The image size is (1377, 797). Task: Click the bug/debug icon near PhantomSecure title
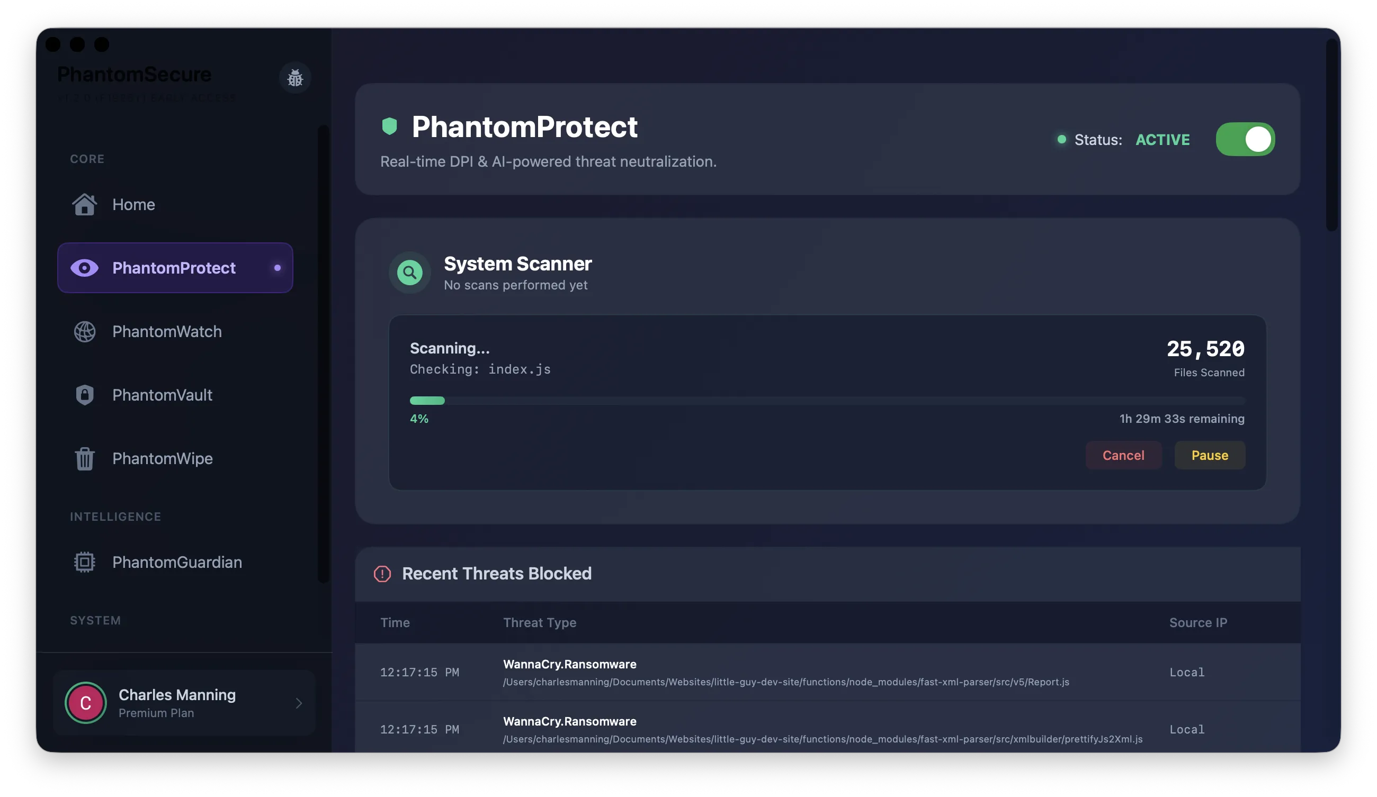point(295,78)
